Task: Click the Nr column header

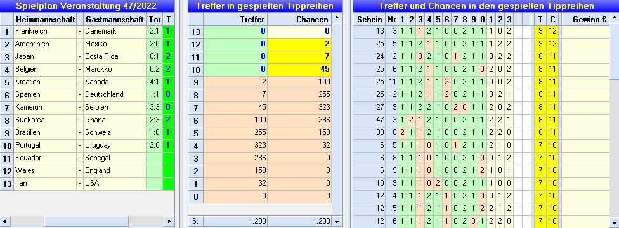Action: point(391,19)
